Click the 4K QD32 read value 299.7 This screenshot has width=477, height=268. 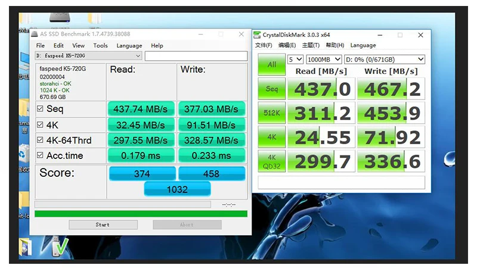pos(321,161)
